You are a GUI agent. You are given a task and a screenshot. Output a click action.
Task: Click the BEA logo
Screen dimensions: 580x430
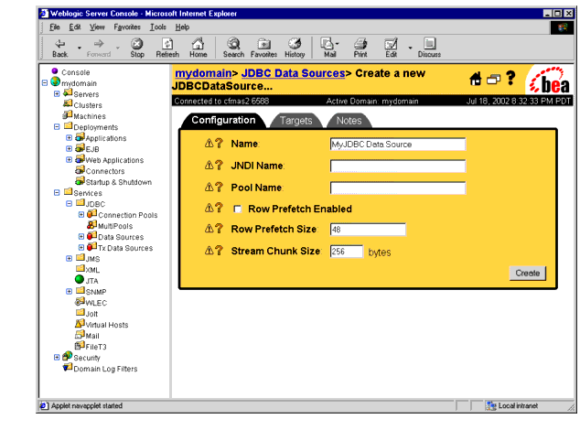[549, 81]
